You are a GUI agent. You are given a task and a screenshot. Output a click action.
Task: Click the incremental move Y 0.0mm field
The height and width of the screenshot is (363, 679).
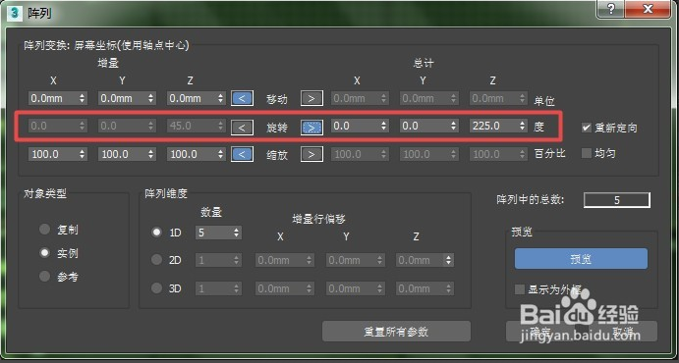coord(127,98)
